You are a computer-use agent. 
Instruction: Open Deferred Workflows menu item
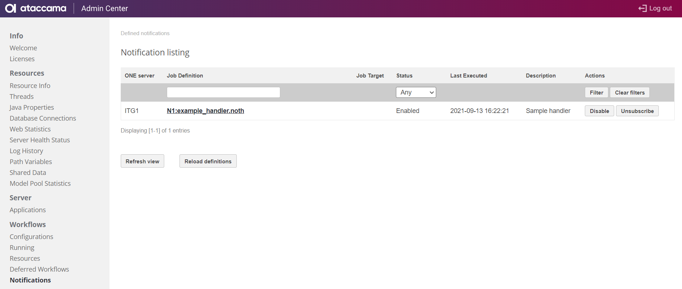click(39, 269)
